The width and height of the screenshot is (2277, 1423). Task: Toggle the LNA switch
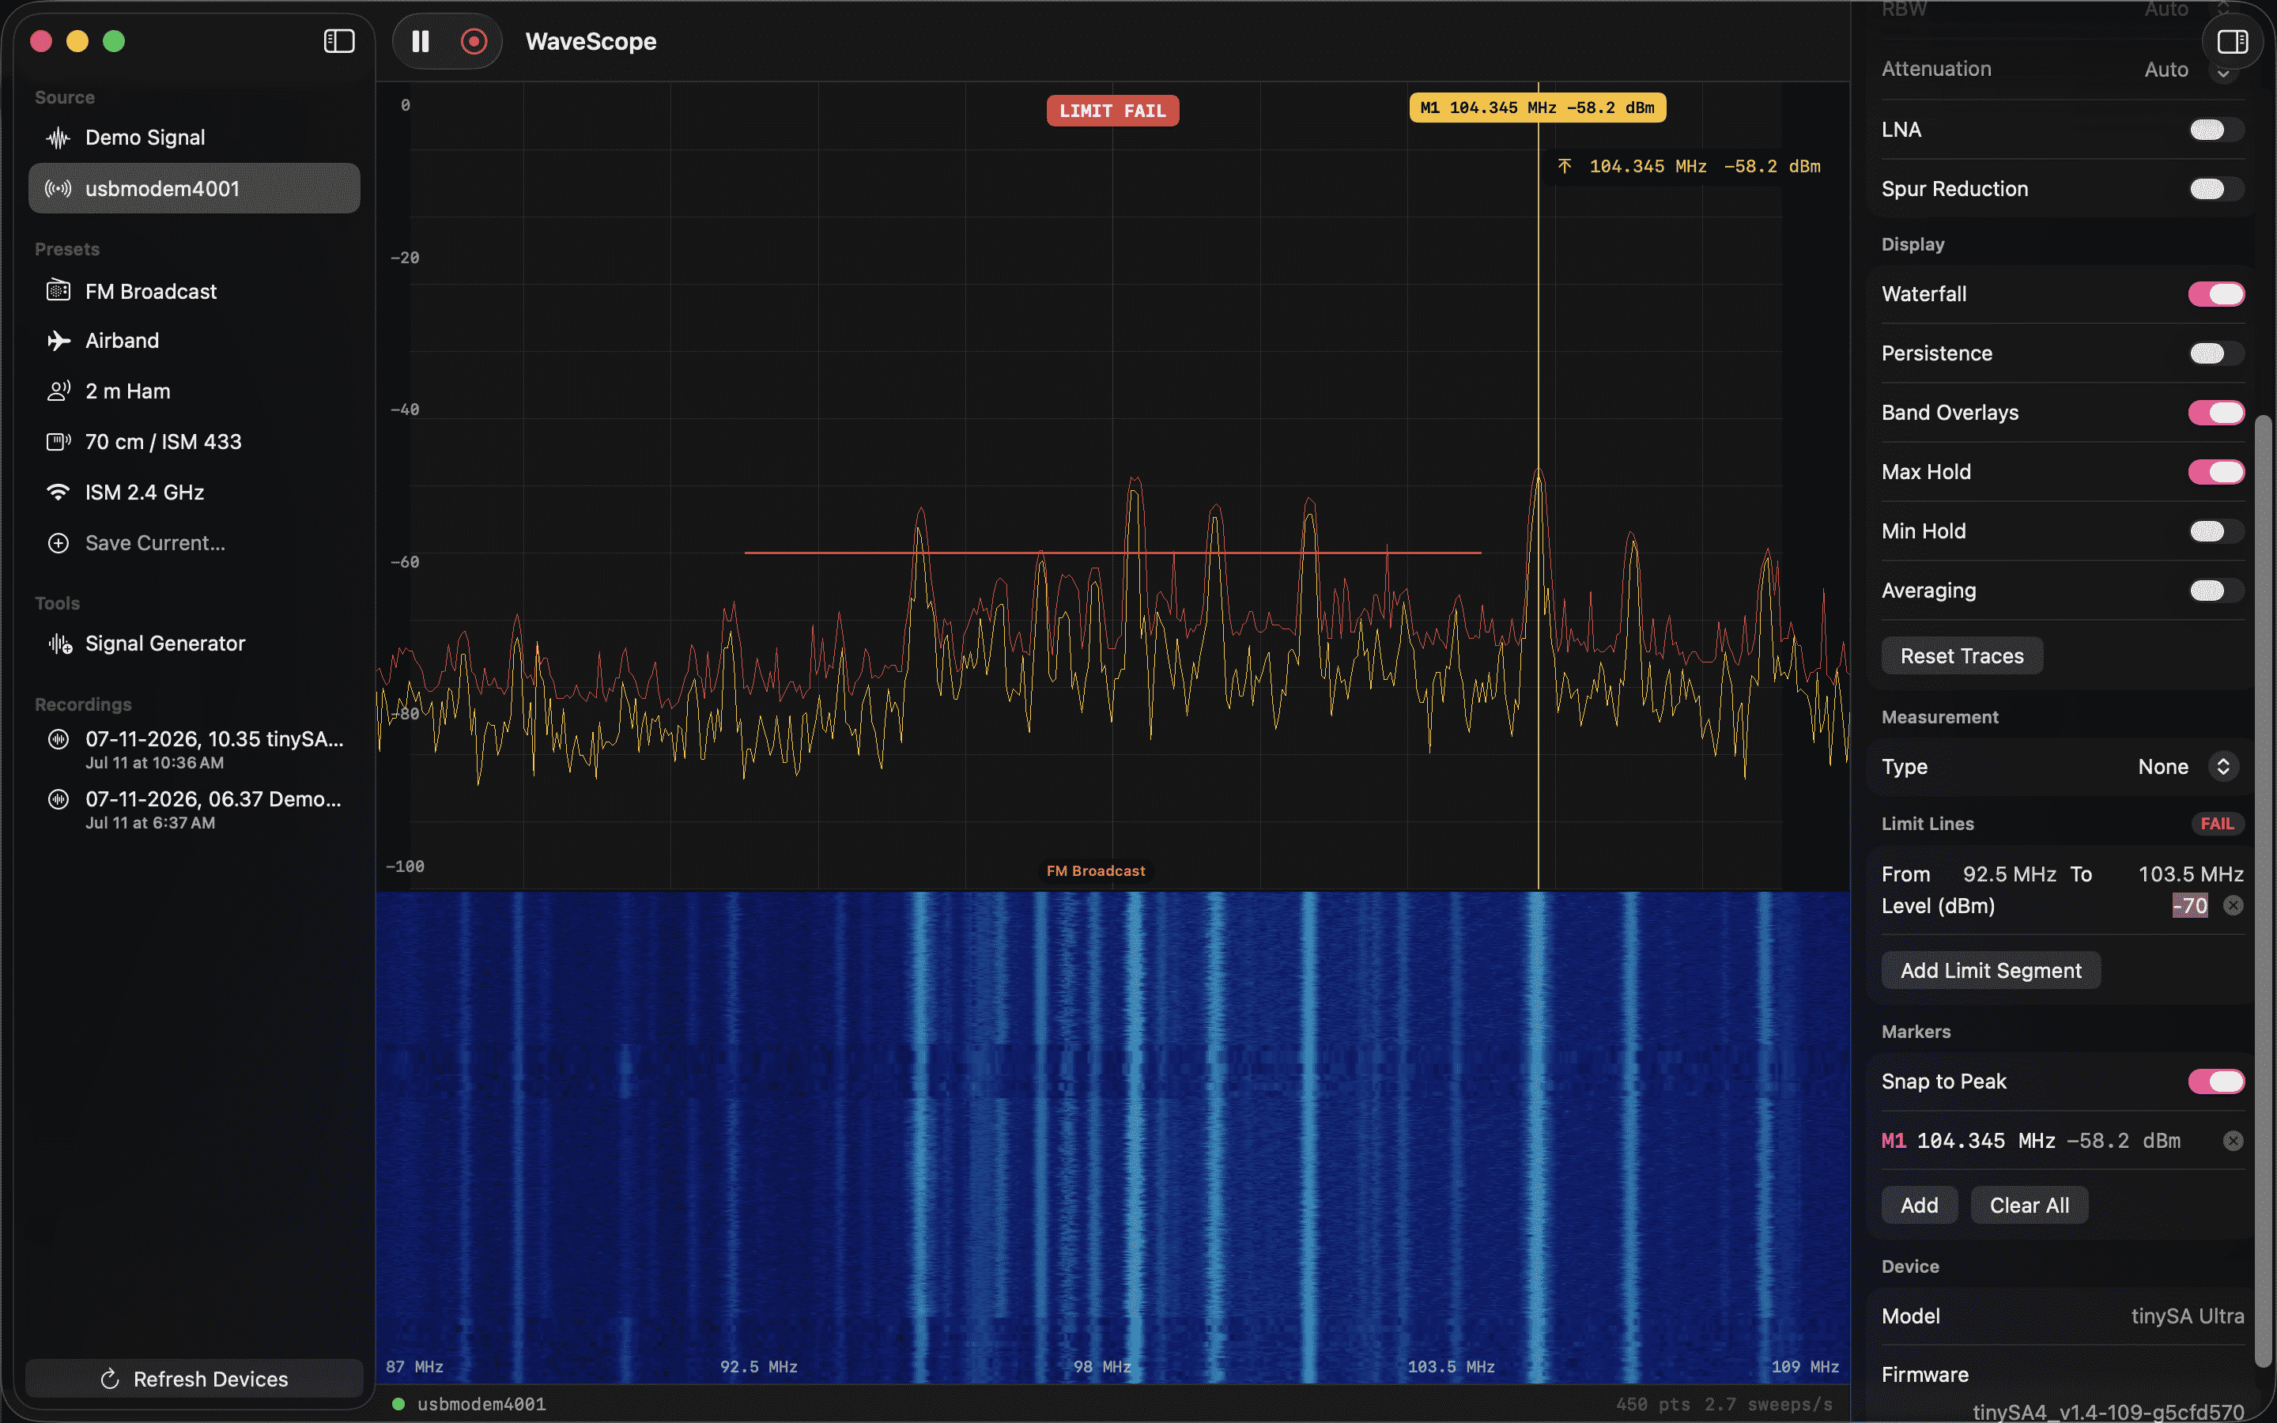(x=2216, y=130)
